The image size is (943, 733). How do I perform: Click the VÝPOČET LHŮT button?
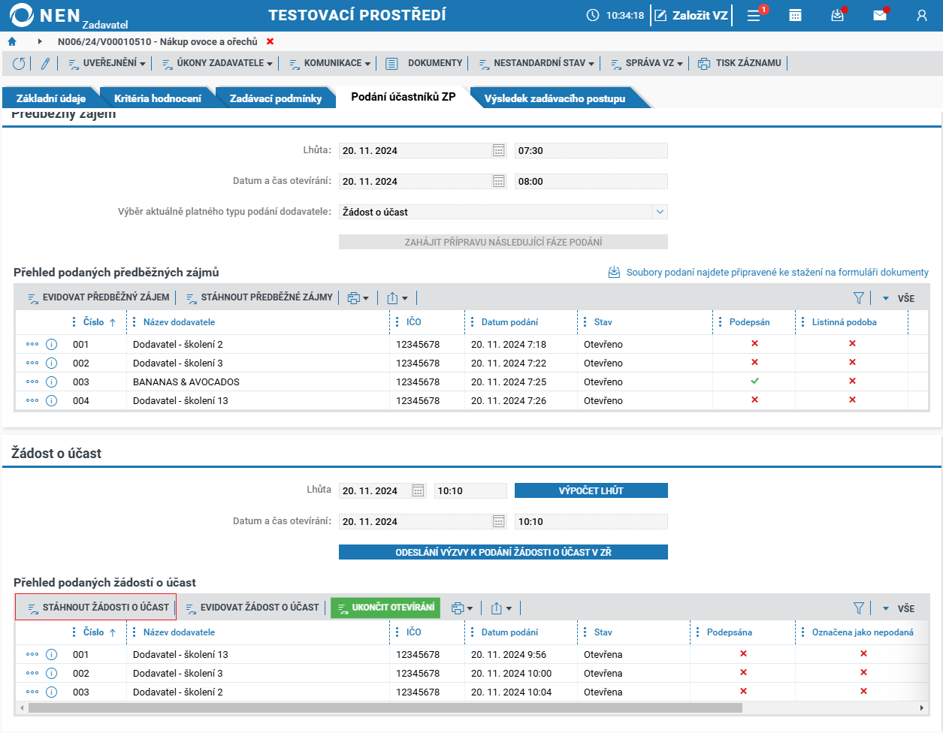[x=591, y=490]
